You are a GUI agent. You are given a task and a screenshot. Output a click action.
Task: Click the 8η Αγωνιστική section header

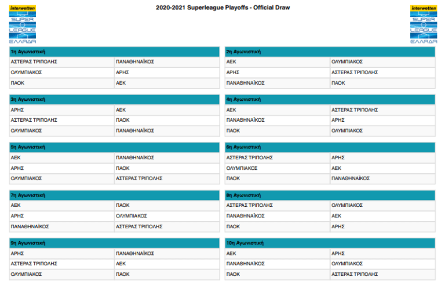point(330,195)
